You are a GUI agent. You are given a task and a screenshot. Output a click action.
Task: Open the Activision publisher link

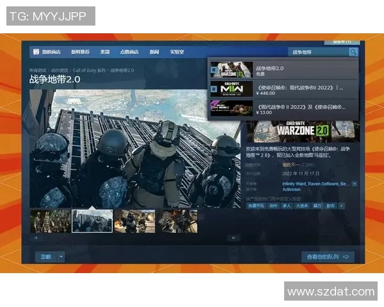pos(291,189)
